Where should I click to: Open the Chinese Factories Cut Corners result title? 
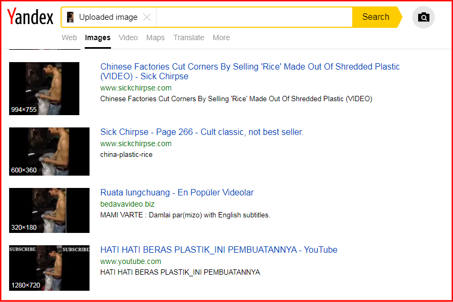250,71
